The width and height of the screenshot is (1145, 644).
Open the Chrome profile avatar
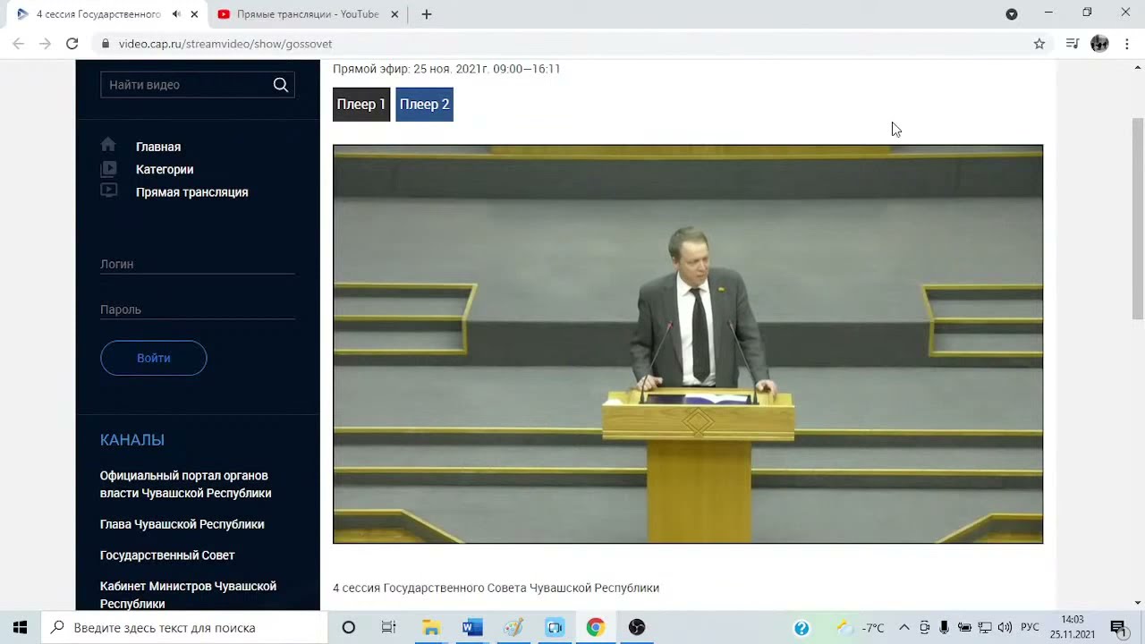(x=1099, y=44)
